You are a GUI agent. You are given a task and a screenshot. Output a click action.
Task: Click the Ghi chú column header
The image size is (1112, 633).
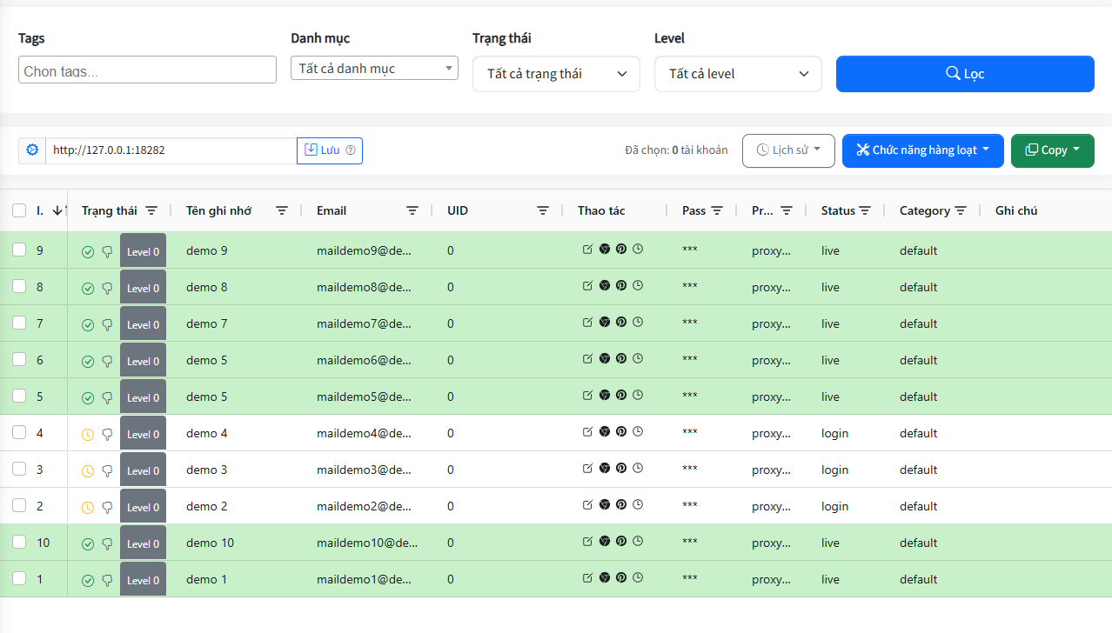[x=1016, y=210]
